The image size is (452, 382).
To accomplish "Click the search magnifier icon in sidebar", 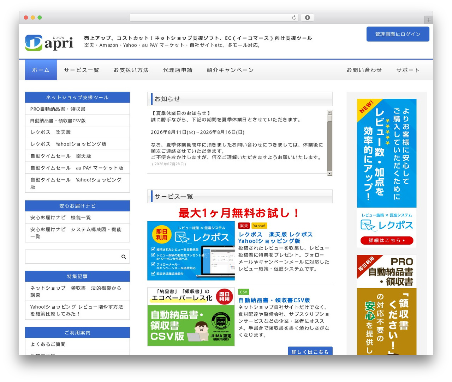I will (x=124, y=257).
